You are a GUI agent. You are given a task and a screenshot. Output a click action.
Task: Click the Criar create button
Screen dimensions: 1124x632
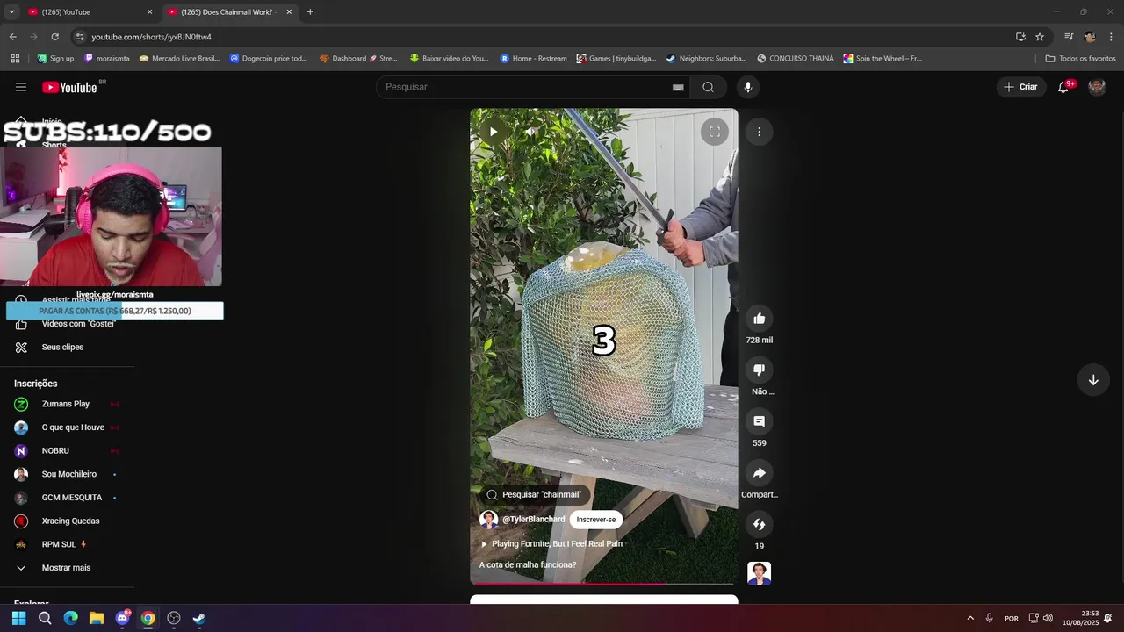point(1020,87)
